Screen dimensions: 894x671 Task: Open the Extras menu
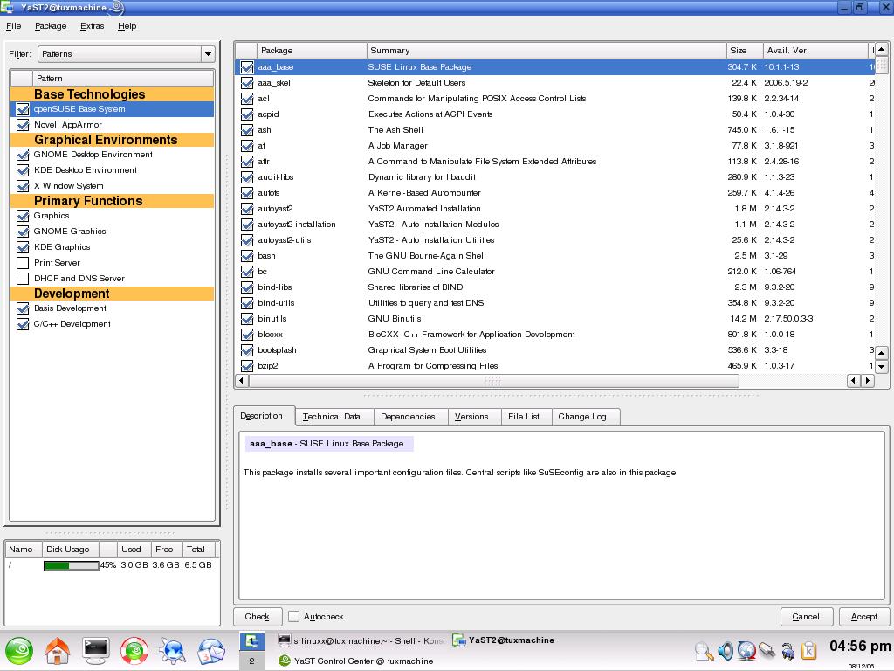click(93, 25)
